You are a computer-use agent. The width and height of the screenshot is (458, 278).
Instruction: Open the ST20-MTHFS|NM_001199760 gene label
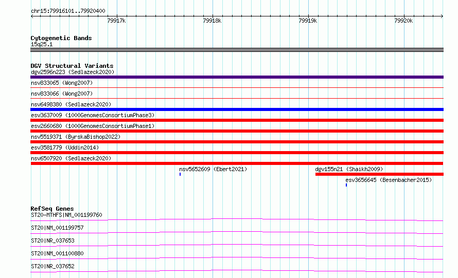point(66,215)
